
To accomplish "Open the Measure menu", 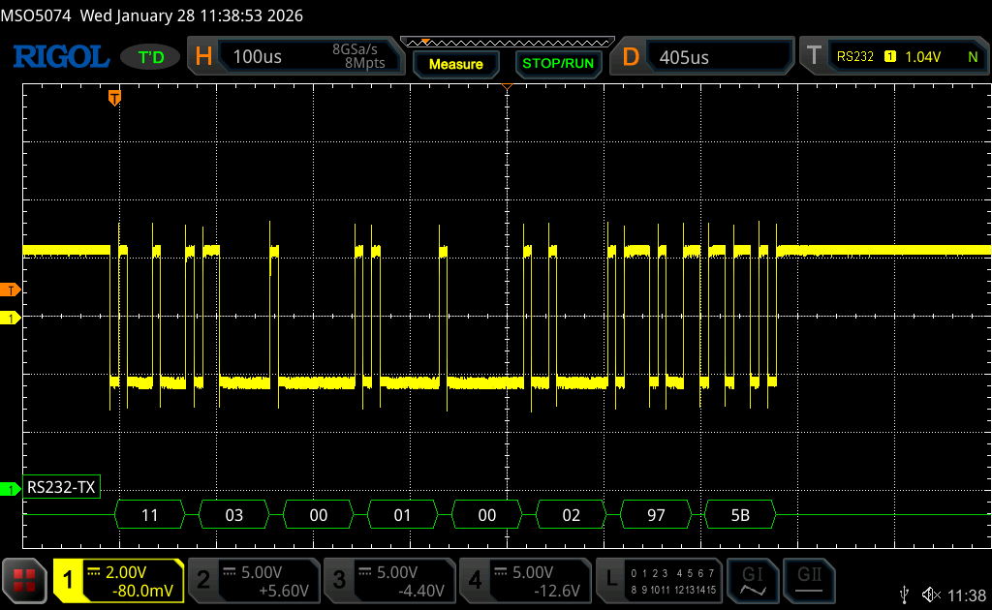I will tap(455, 64).
